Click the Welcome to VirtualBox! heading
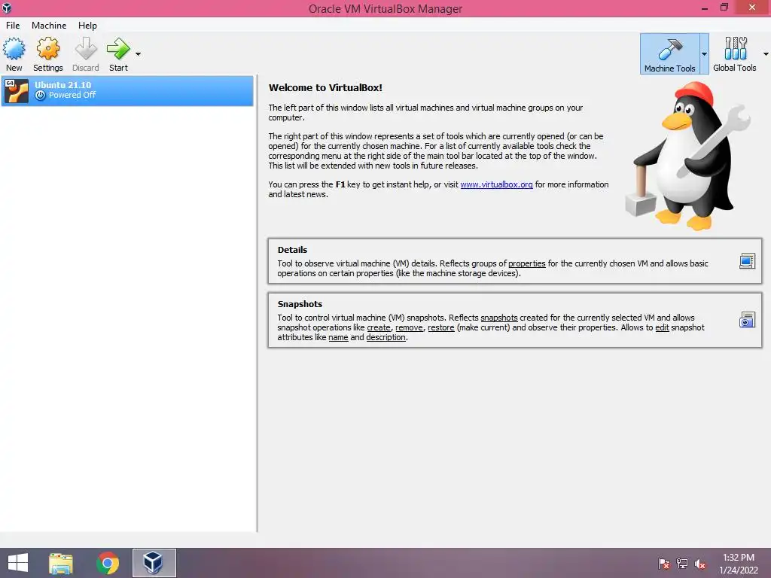This screenshot has width=771, height=578. (x=325, y=87)
